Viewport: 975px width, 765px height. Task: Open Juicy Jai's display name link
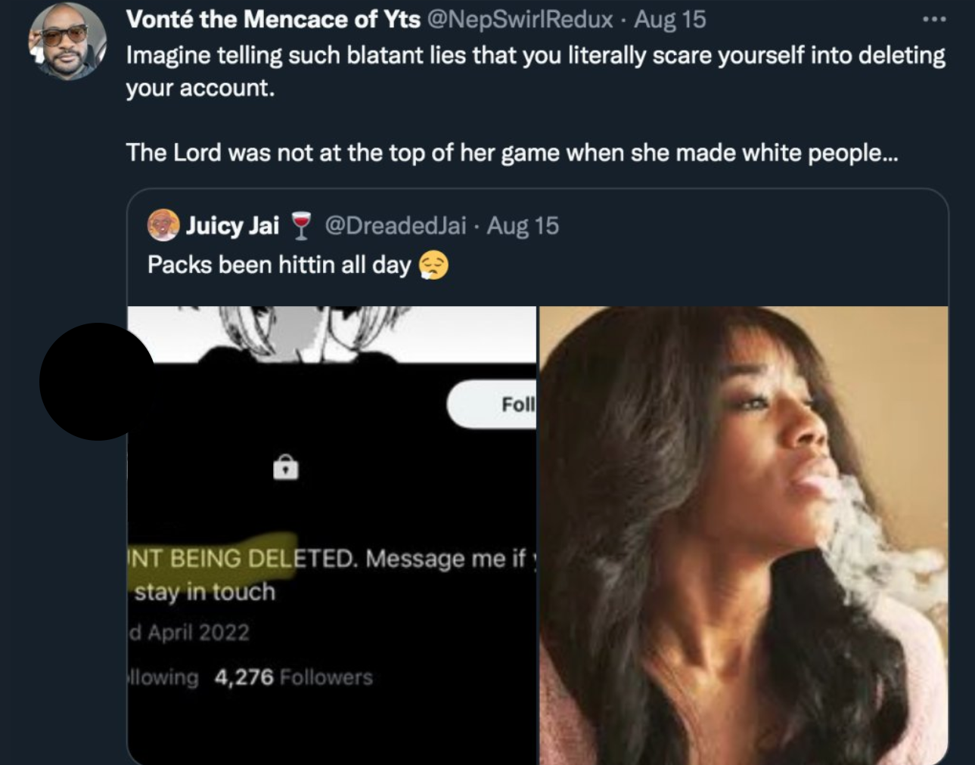point(232,225)
